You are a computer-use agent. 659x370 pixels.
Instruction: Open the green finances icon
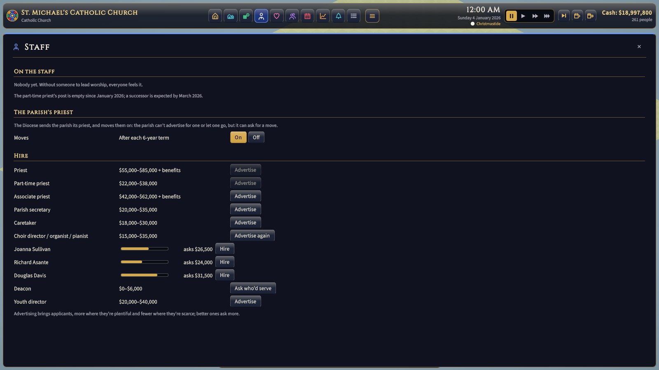(x=246, y=16)
